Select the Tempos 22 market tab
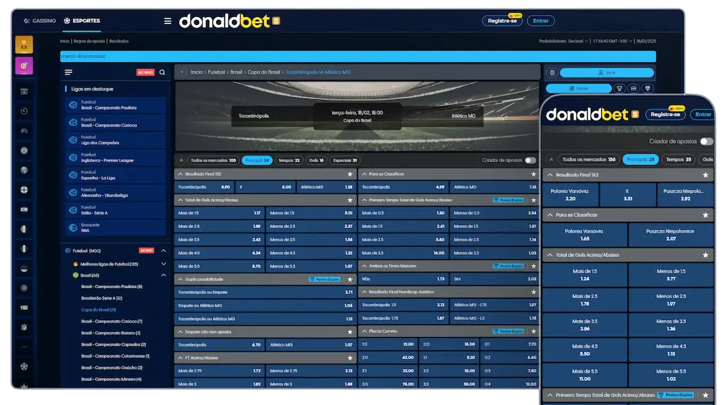 pos(288,160)
